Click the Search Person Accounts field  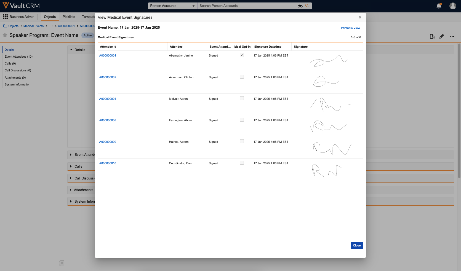(x=247, y=6)
